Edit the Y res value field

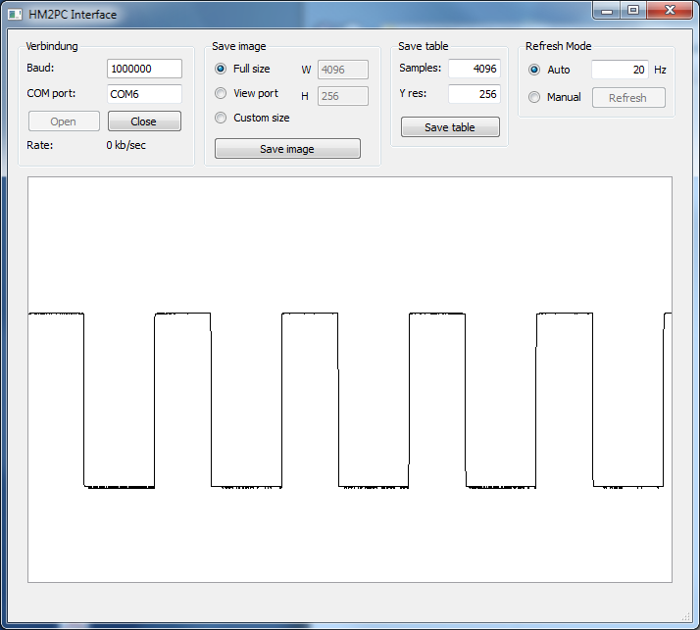[475, 94]
